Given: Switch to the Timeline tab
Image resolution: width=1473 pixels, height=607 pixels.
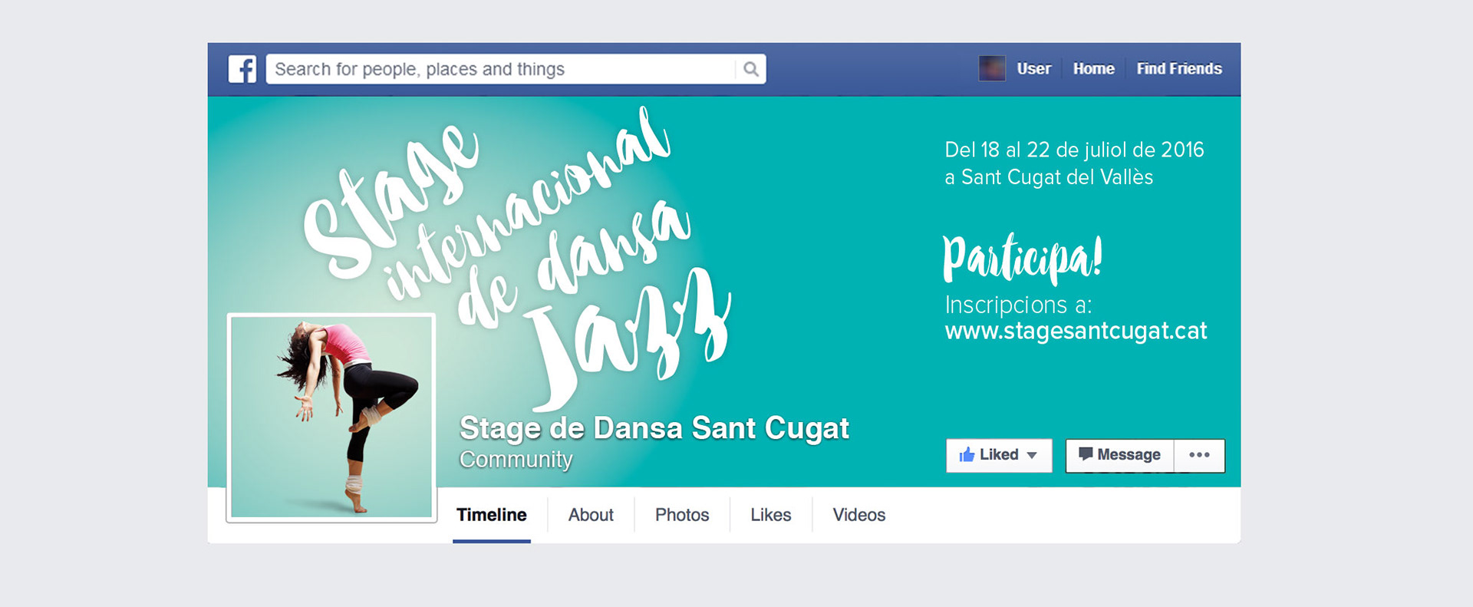Looking at the screenshot, I should click(492, 515).
